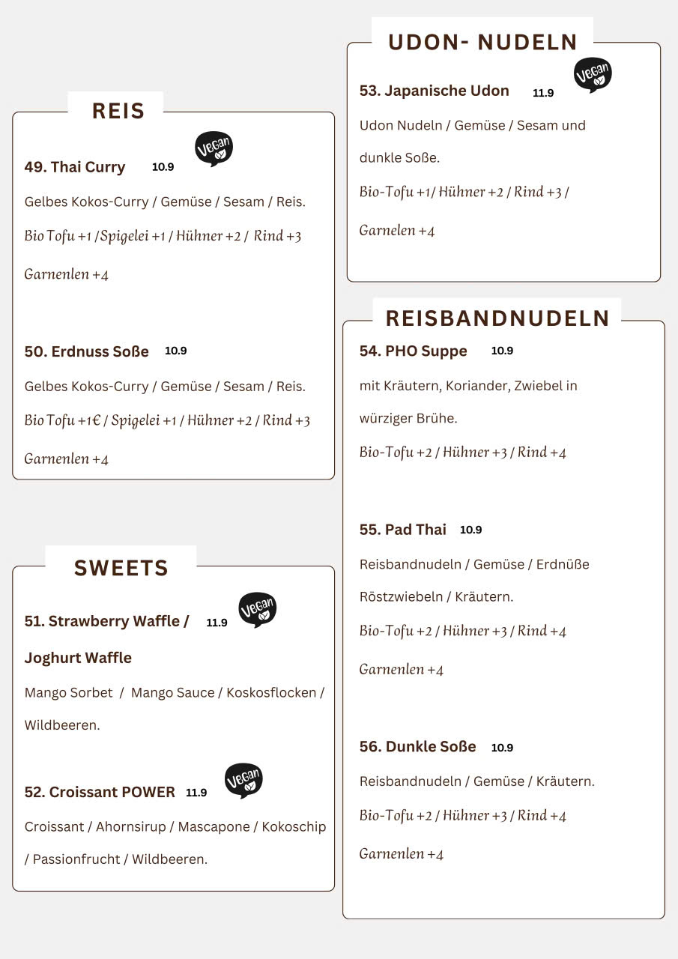Choose 54. PHO Suppe dish title

coord(414,351)
